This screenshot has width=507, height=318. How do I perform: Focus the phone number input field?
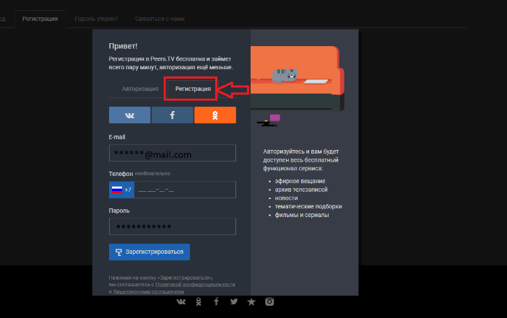[x=185, y=190]
